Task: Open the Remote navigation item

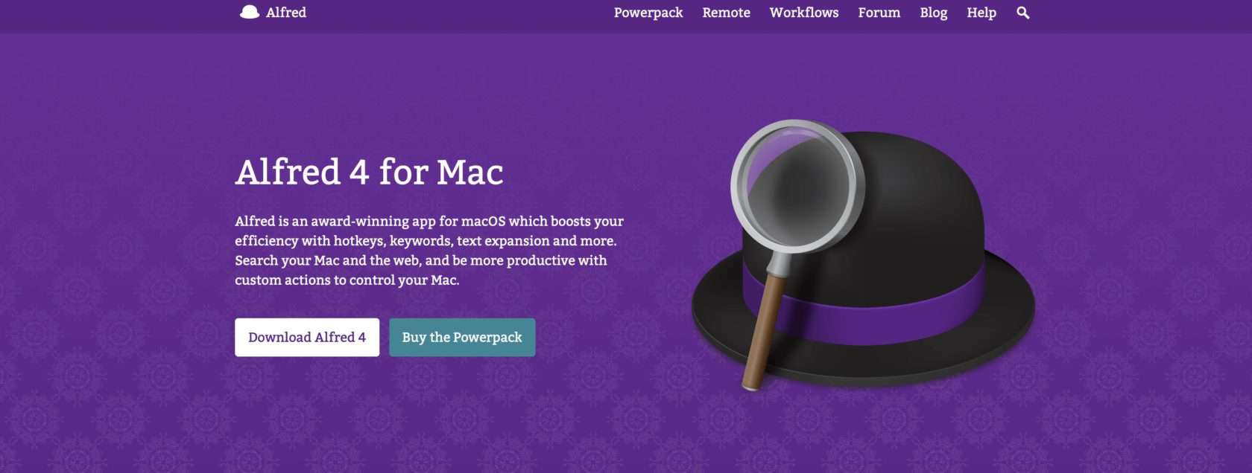Action: [726, 13]
